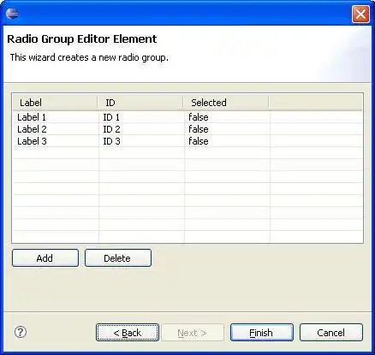The image size is (375, 355).
Task: Click the Selected column header
Action: pyautogui.click(x=226, y=103)
